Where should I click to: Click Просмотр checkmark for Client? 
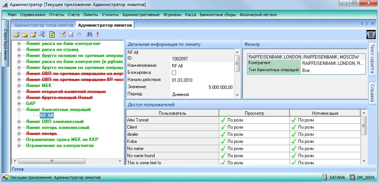[223, 127]
